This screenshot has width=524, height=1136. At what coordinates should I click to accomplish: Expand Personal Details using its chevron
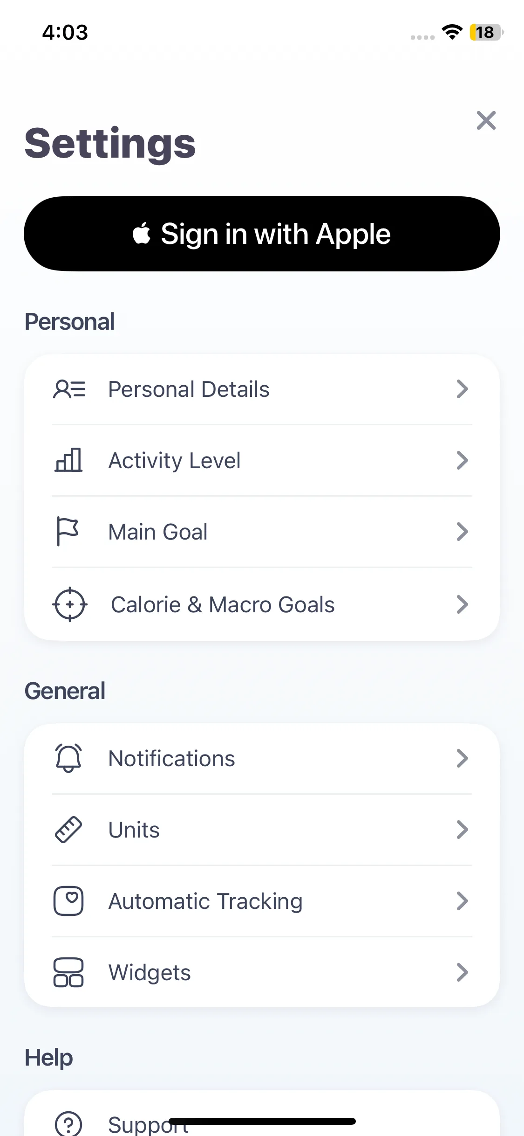[x=462, y=389]
